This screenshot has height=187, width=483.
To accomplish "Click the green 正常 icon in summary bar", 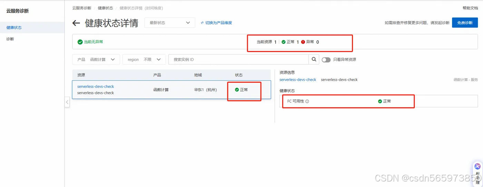I will coord(284,42).
